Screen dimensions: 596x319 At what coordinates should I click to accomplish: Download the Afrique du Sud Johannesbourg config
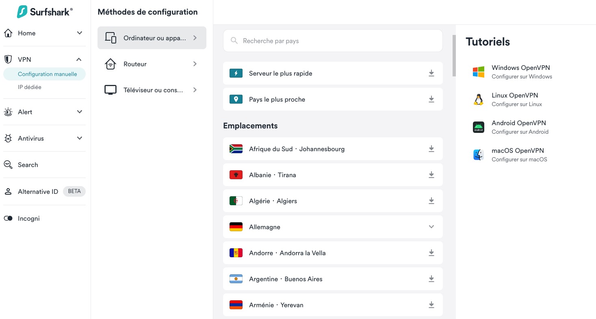(431, 149)
